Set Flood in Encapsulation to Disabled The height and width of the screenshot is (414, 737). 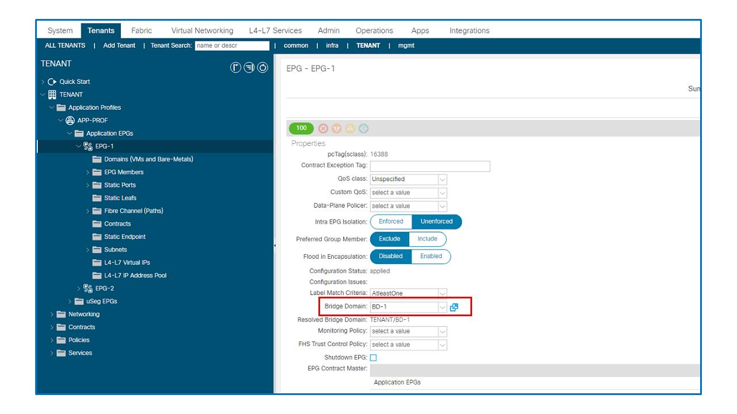391,256
